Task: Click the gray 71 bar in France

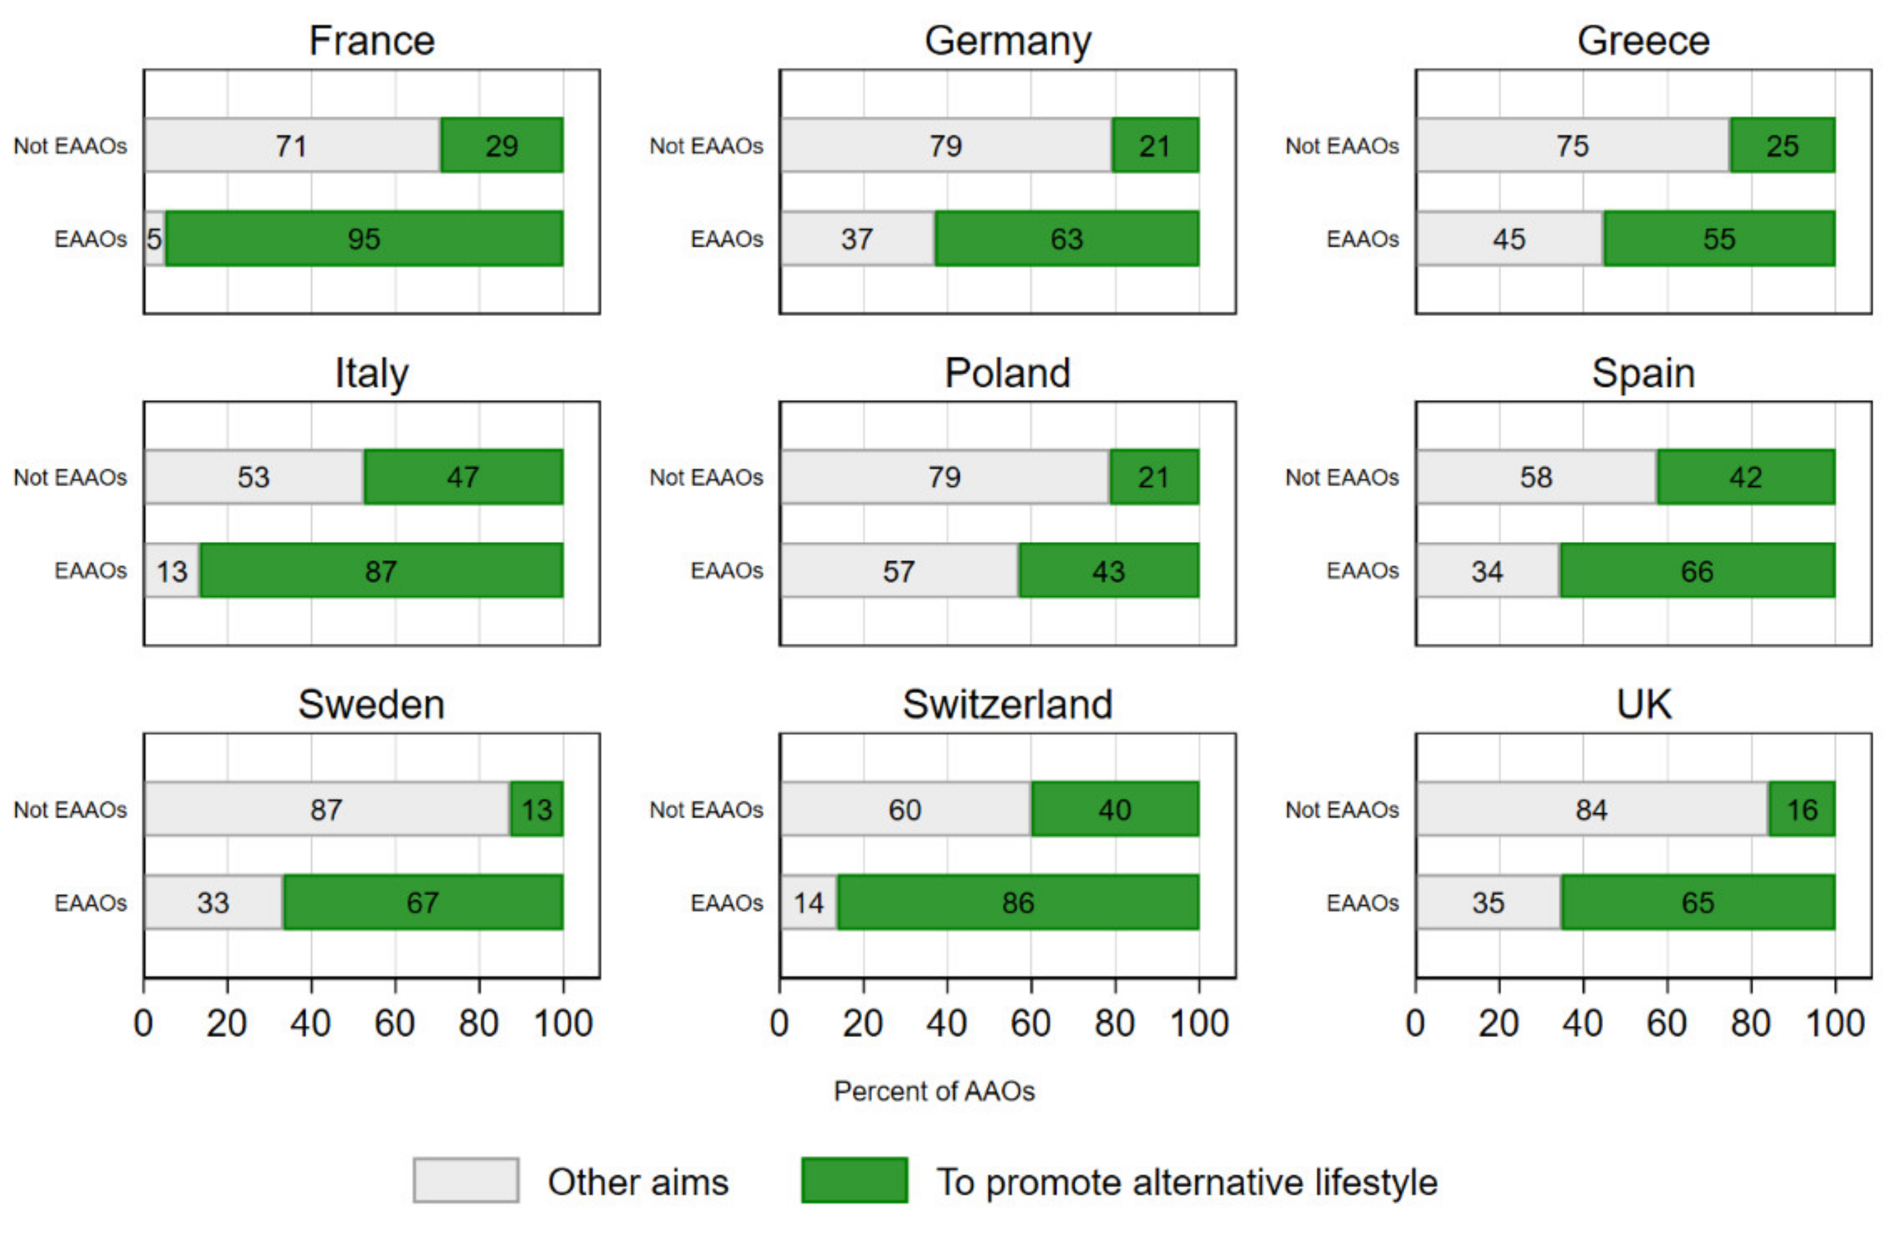Action: pyautogui.click(x=292, y=145)
